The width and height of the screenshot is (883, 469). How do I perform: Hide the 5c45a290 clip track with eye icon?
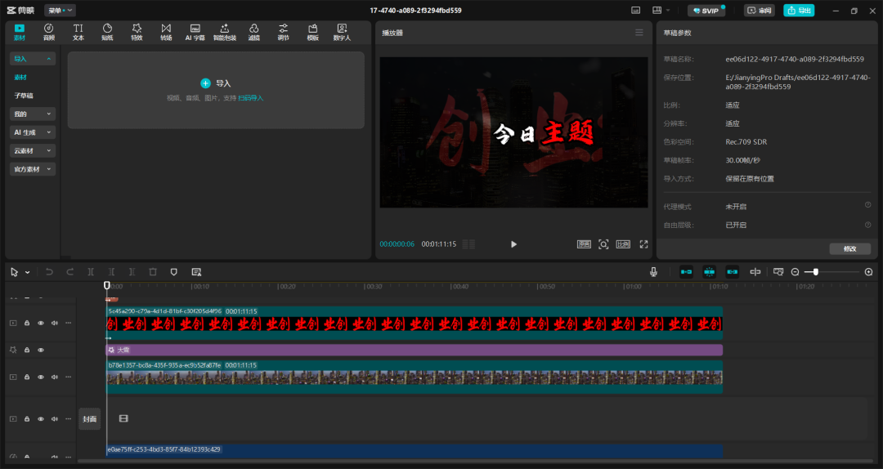[41, 324]
